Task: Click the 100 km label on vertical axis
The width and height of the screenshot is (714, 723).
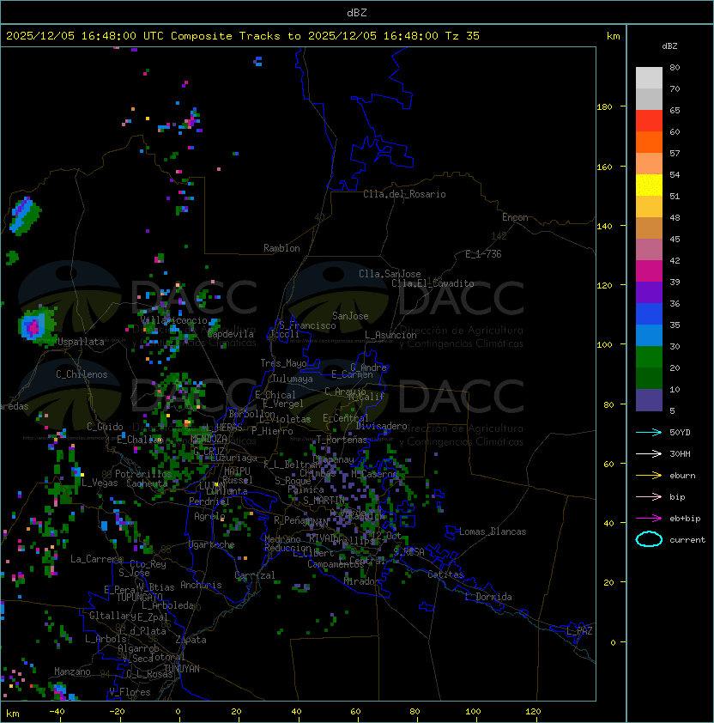Action: [604, 345]
